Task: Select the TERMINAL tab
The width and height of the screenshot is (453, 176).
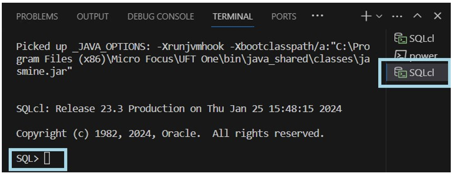Action: click(x=233, y=17)
